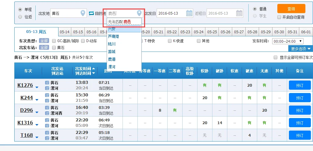313x151 pixels.
Task: Click 预订 button for train K1316
Action: point(300,123)
